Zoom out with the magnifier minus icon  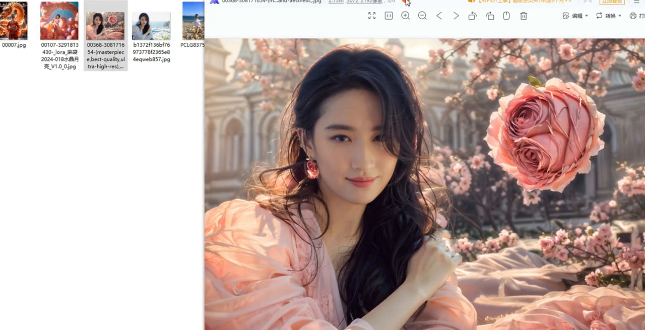click(x=422, y=16)
